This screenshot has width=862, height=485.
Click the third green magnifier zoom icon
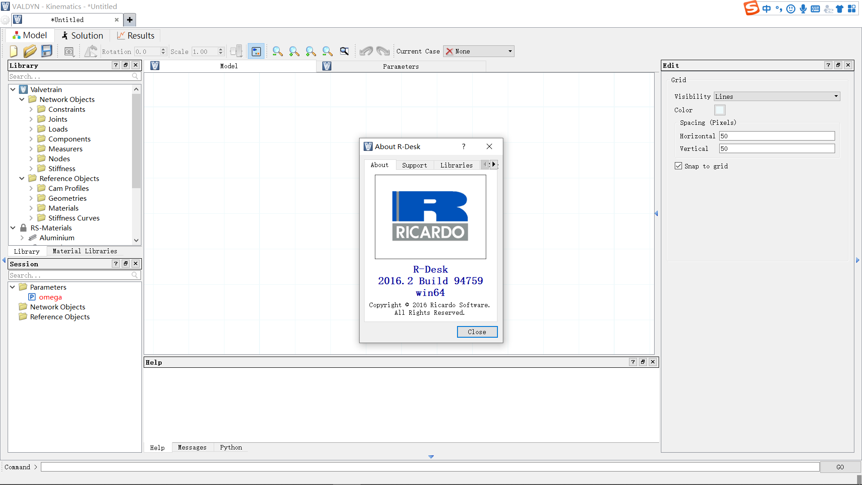(311, 51)
